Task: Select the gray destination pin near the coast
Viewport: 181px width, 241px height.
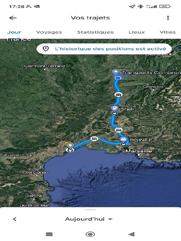Action: (x=70, y=146)
